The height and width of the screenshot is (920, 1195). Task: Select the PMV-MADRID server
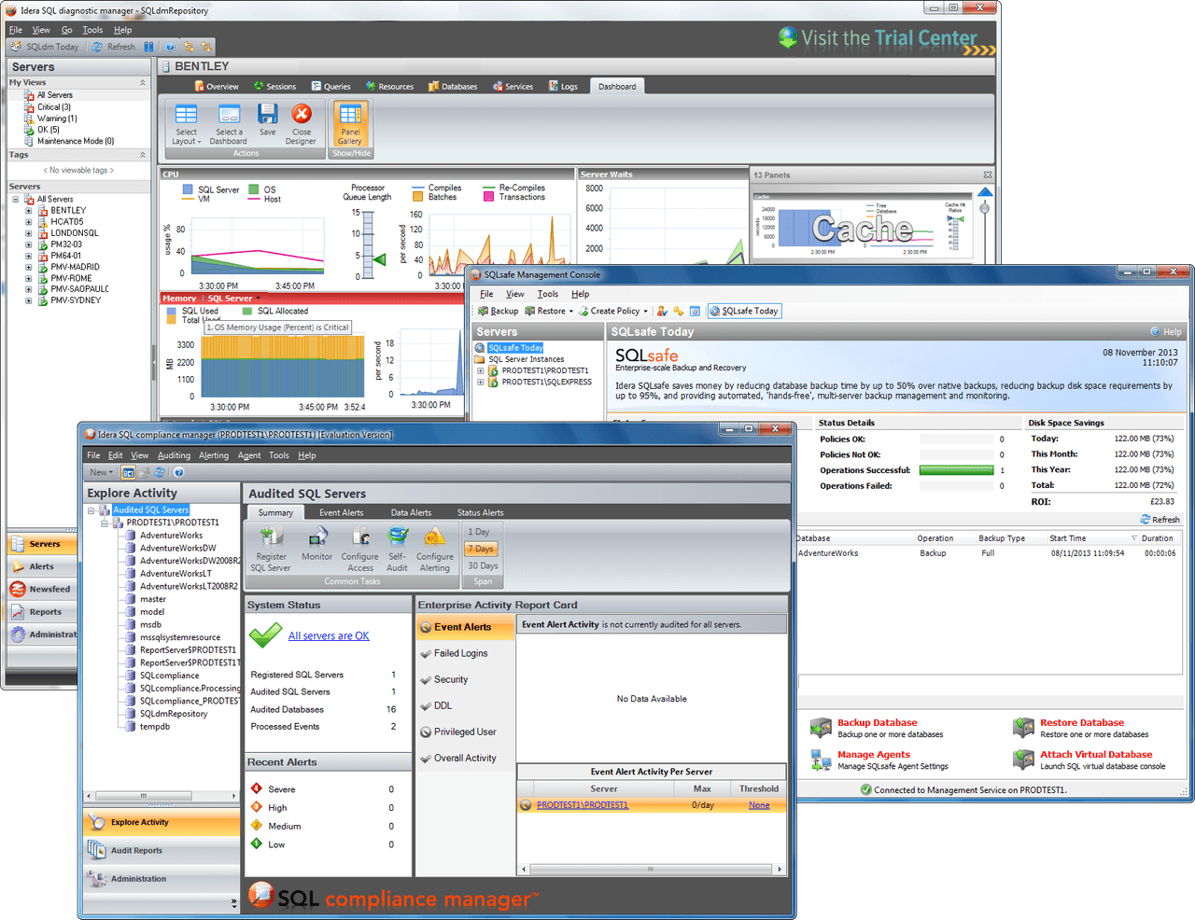75,267
